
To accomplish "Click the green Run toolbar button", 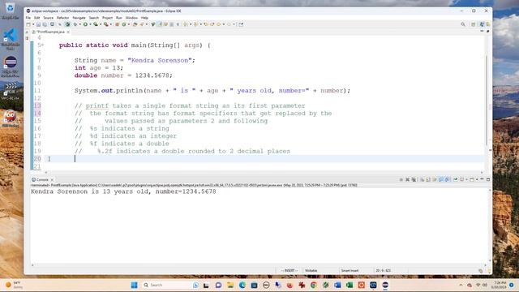I will pyautogui.click(x=85, y=24).
